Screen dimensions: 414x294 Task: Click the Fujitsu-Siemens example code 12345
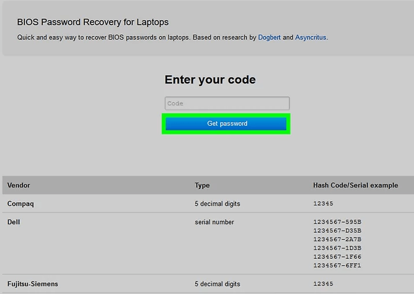tap(323, 284)
